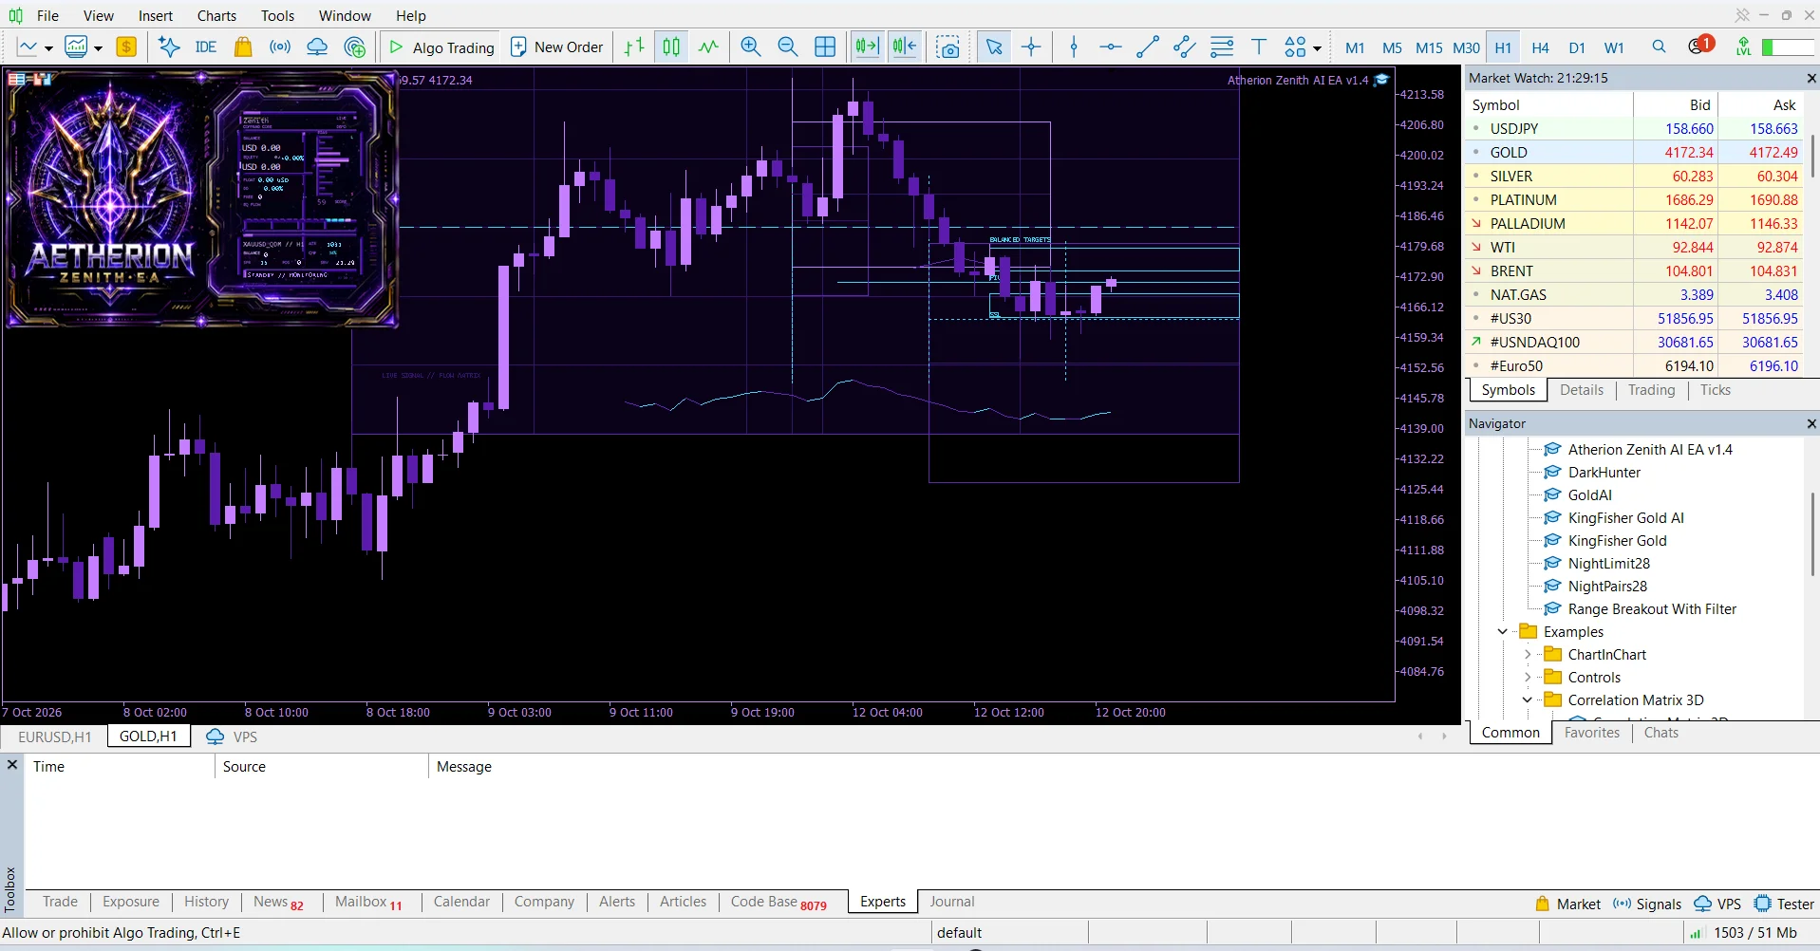
Task: Toggle chart auto scroll to latest bar
Action: coord(867,47)
